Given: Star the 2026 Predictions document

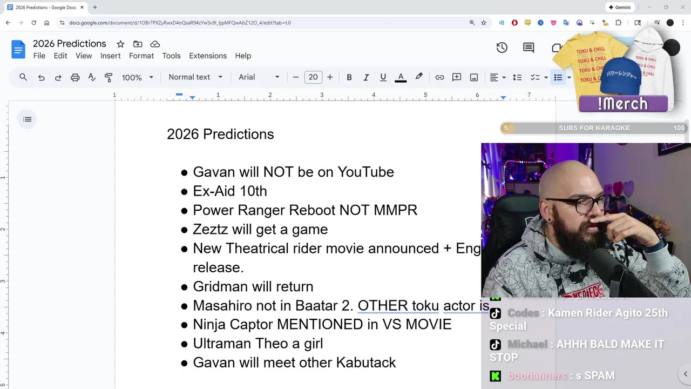Looking at the screenshot, I should [x=120, y=44].
